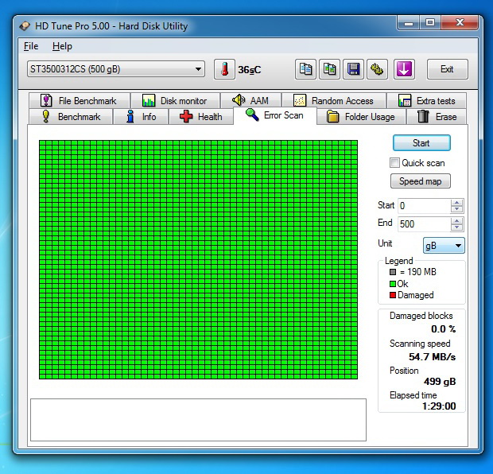Viewport: 493px width, 474px height.
Task: Enable the Quick scan checkbox
Action: (x=394, y=162)
